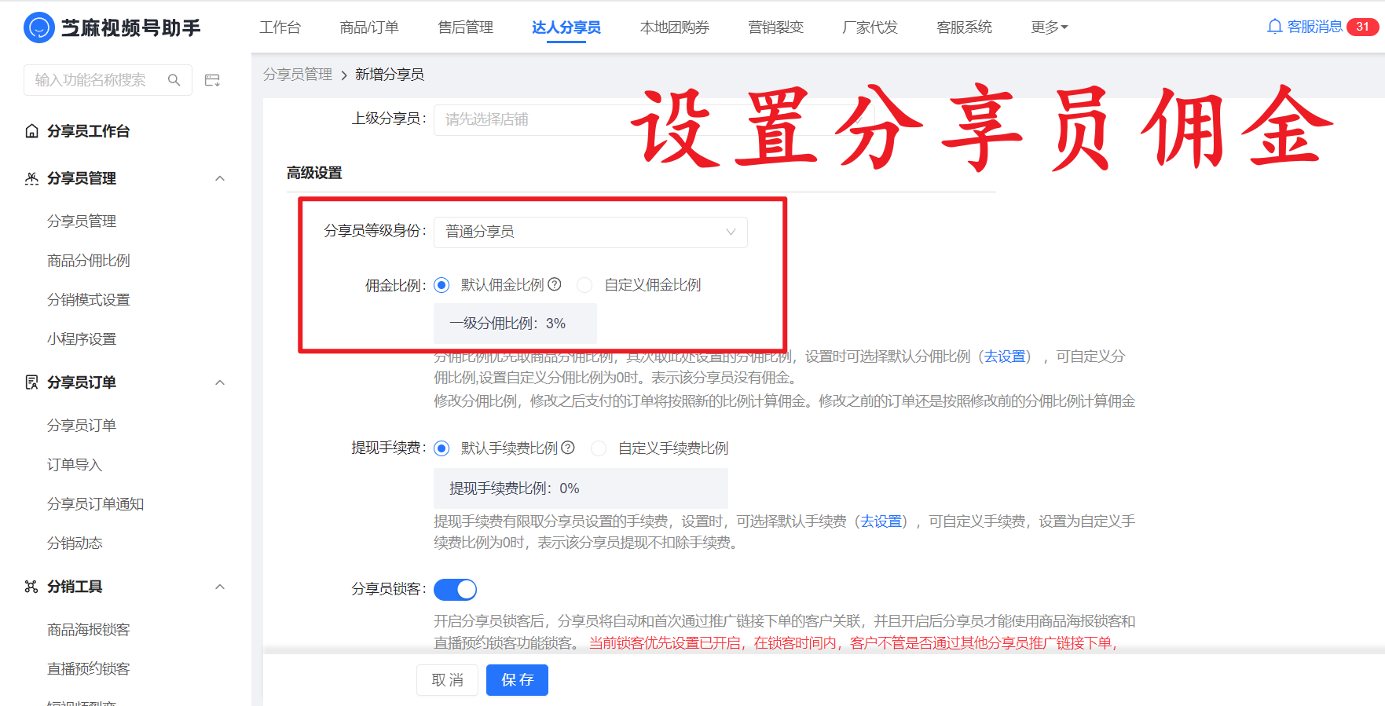Open 商品分佣比例 in sidebar
1385x706 pixels.
[89, 261]
